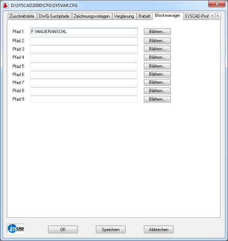Focus the Pfad 5 input field
Image resolution: width=228 pixels, height=241 pixels.
(84, 66)
